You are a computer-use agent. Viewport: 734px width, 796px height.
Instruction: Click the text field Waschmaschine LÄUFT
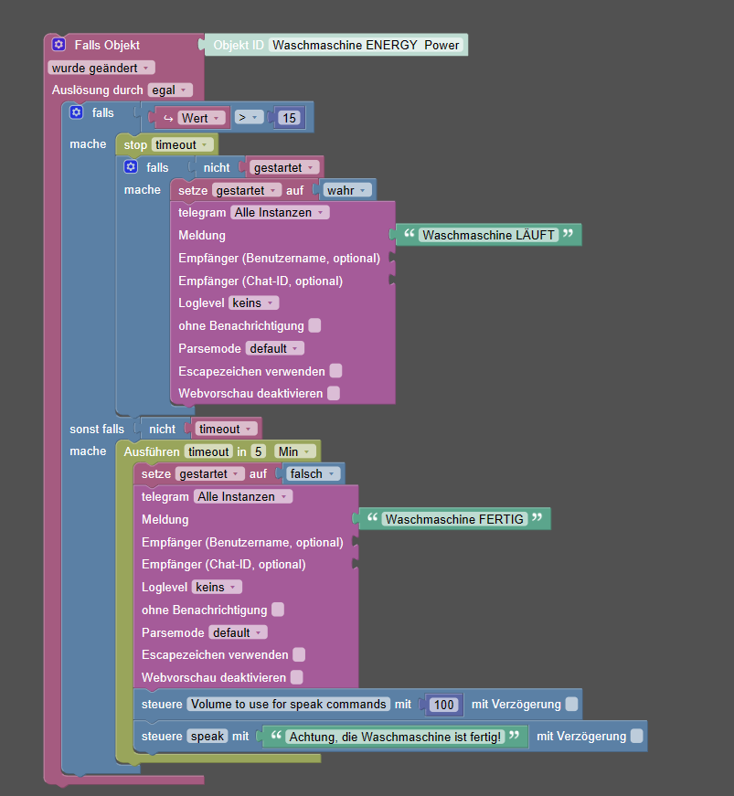pyautogui.click(x=488, y=235)
